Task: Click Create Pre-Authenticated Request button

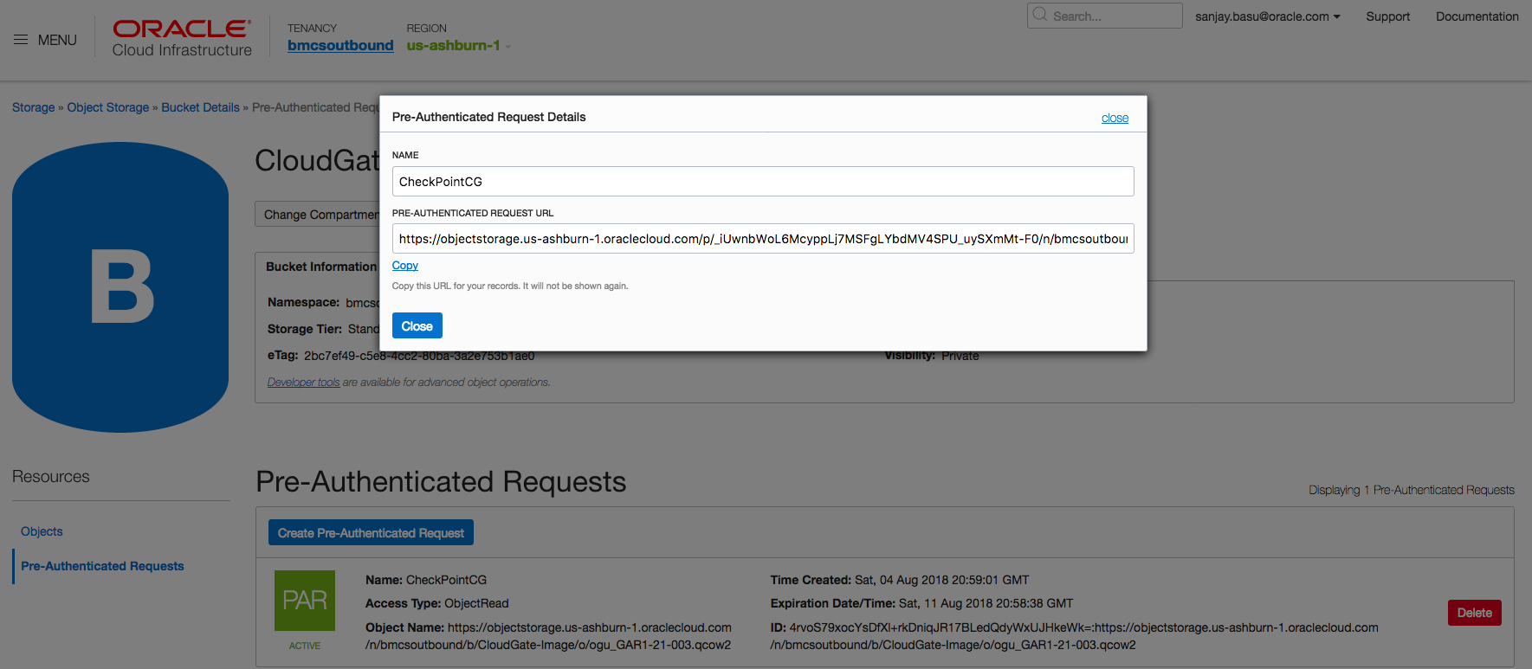Action: [x=371, y=533]
